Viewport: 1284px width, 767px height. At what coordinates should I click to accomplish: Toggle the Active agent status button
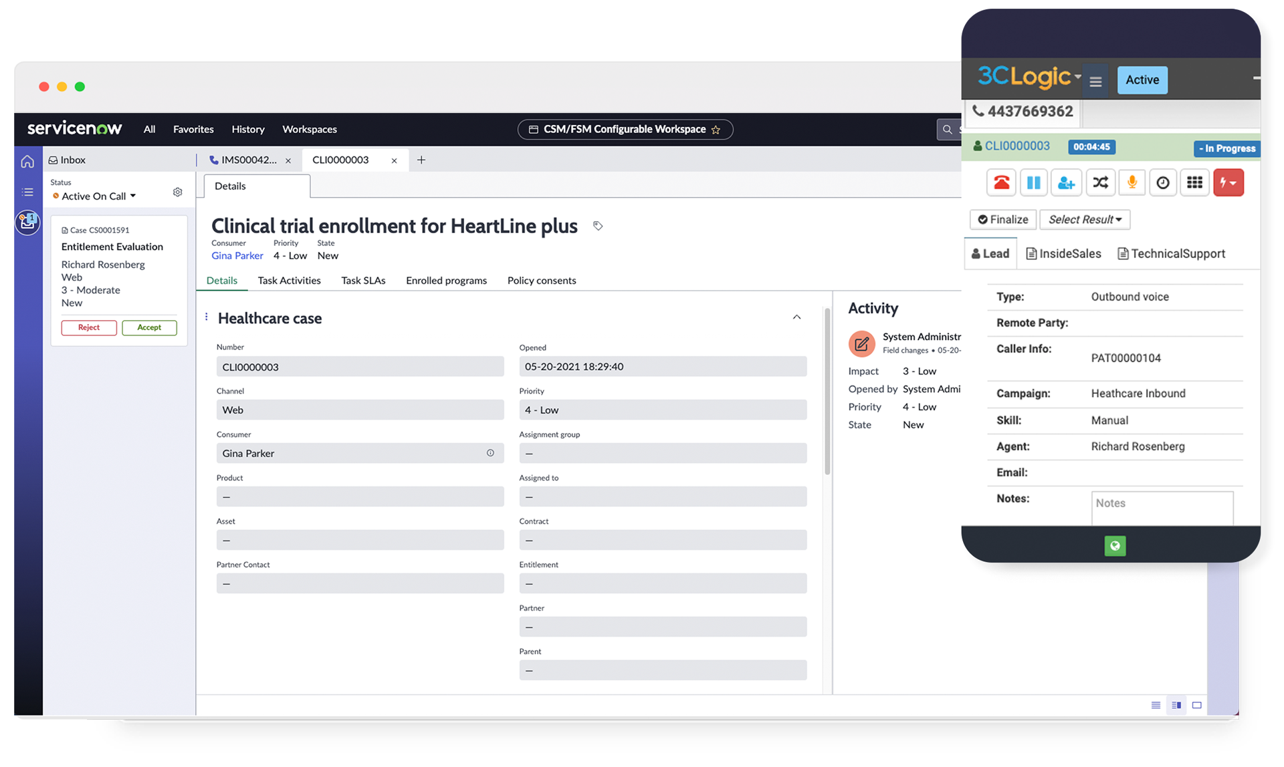click(1142, 80)
